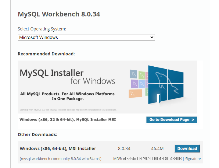Click the blue Download button for MSI Installer

pos(187,149)
